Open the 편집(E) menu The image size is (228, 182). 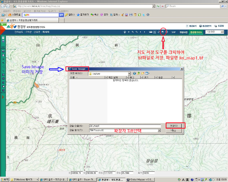click(17, 11)
